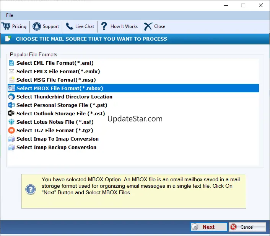This screenshot has width=270, height=236.
Task: Open the Support toolbar label
Action: (x=50, y=26)
